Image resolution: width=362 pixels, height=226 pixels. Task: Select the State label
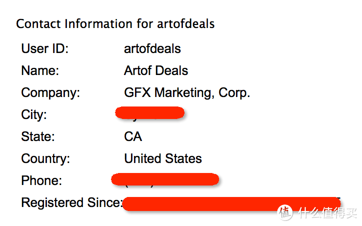[38, 136]
